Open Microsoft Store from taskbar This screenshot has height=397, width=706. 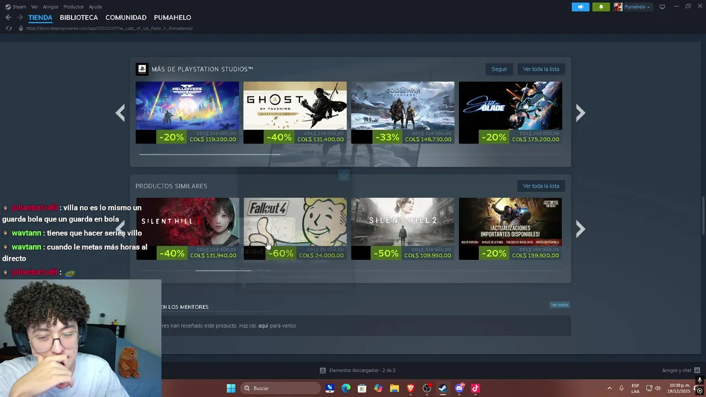362,388
